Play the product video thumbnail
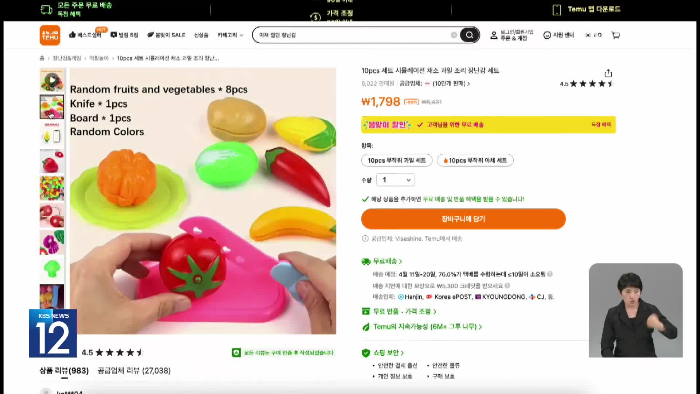This screenshot has width=700, height=394. click(x=52, y=80)
